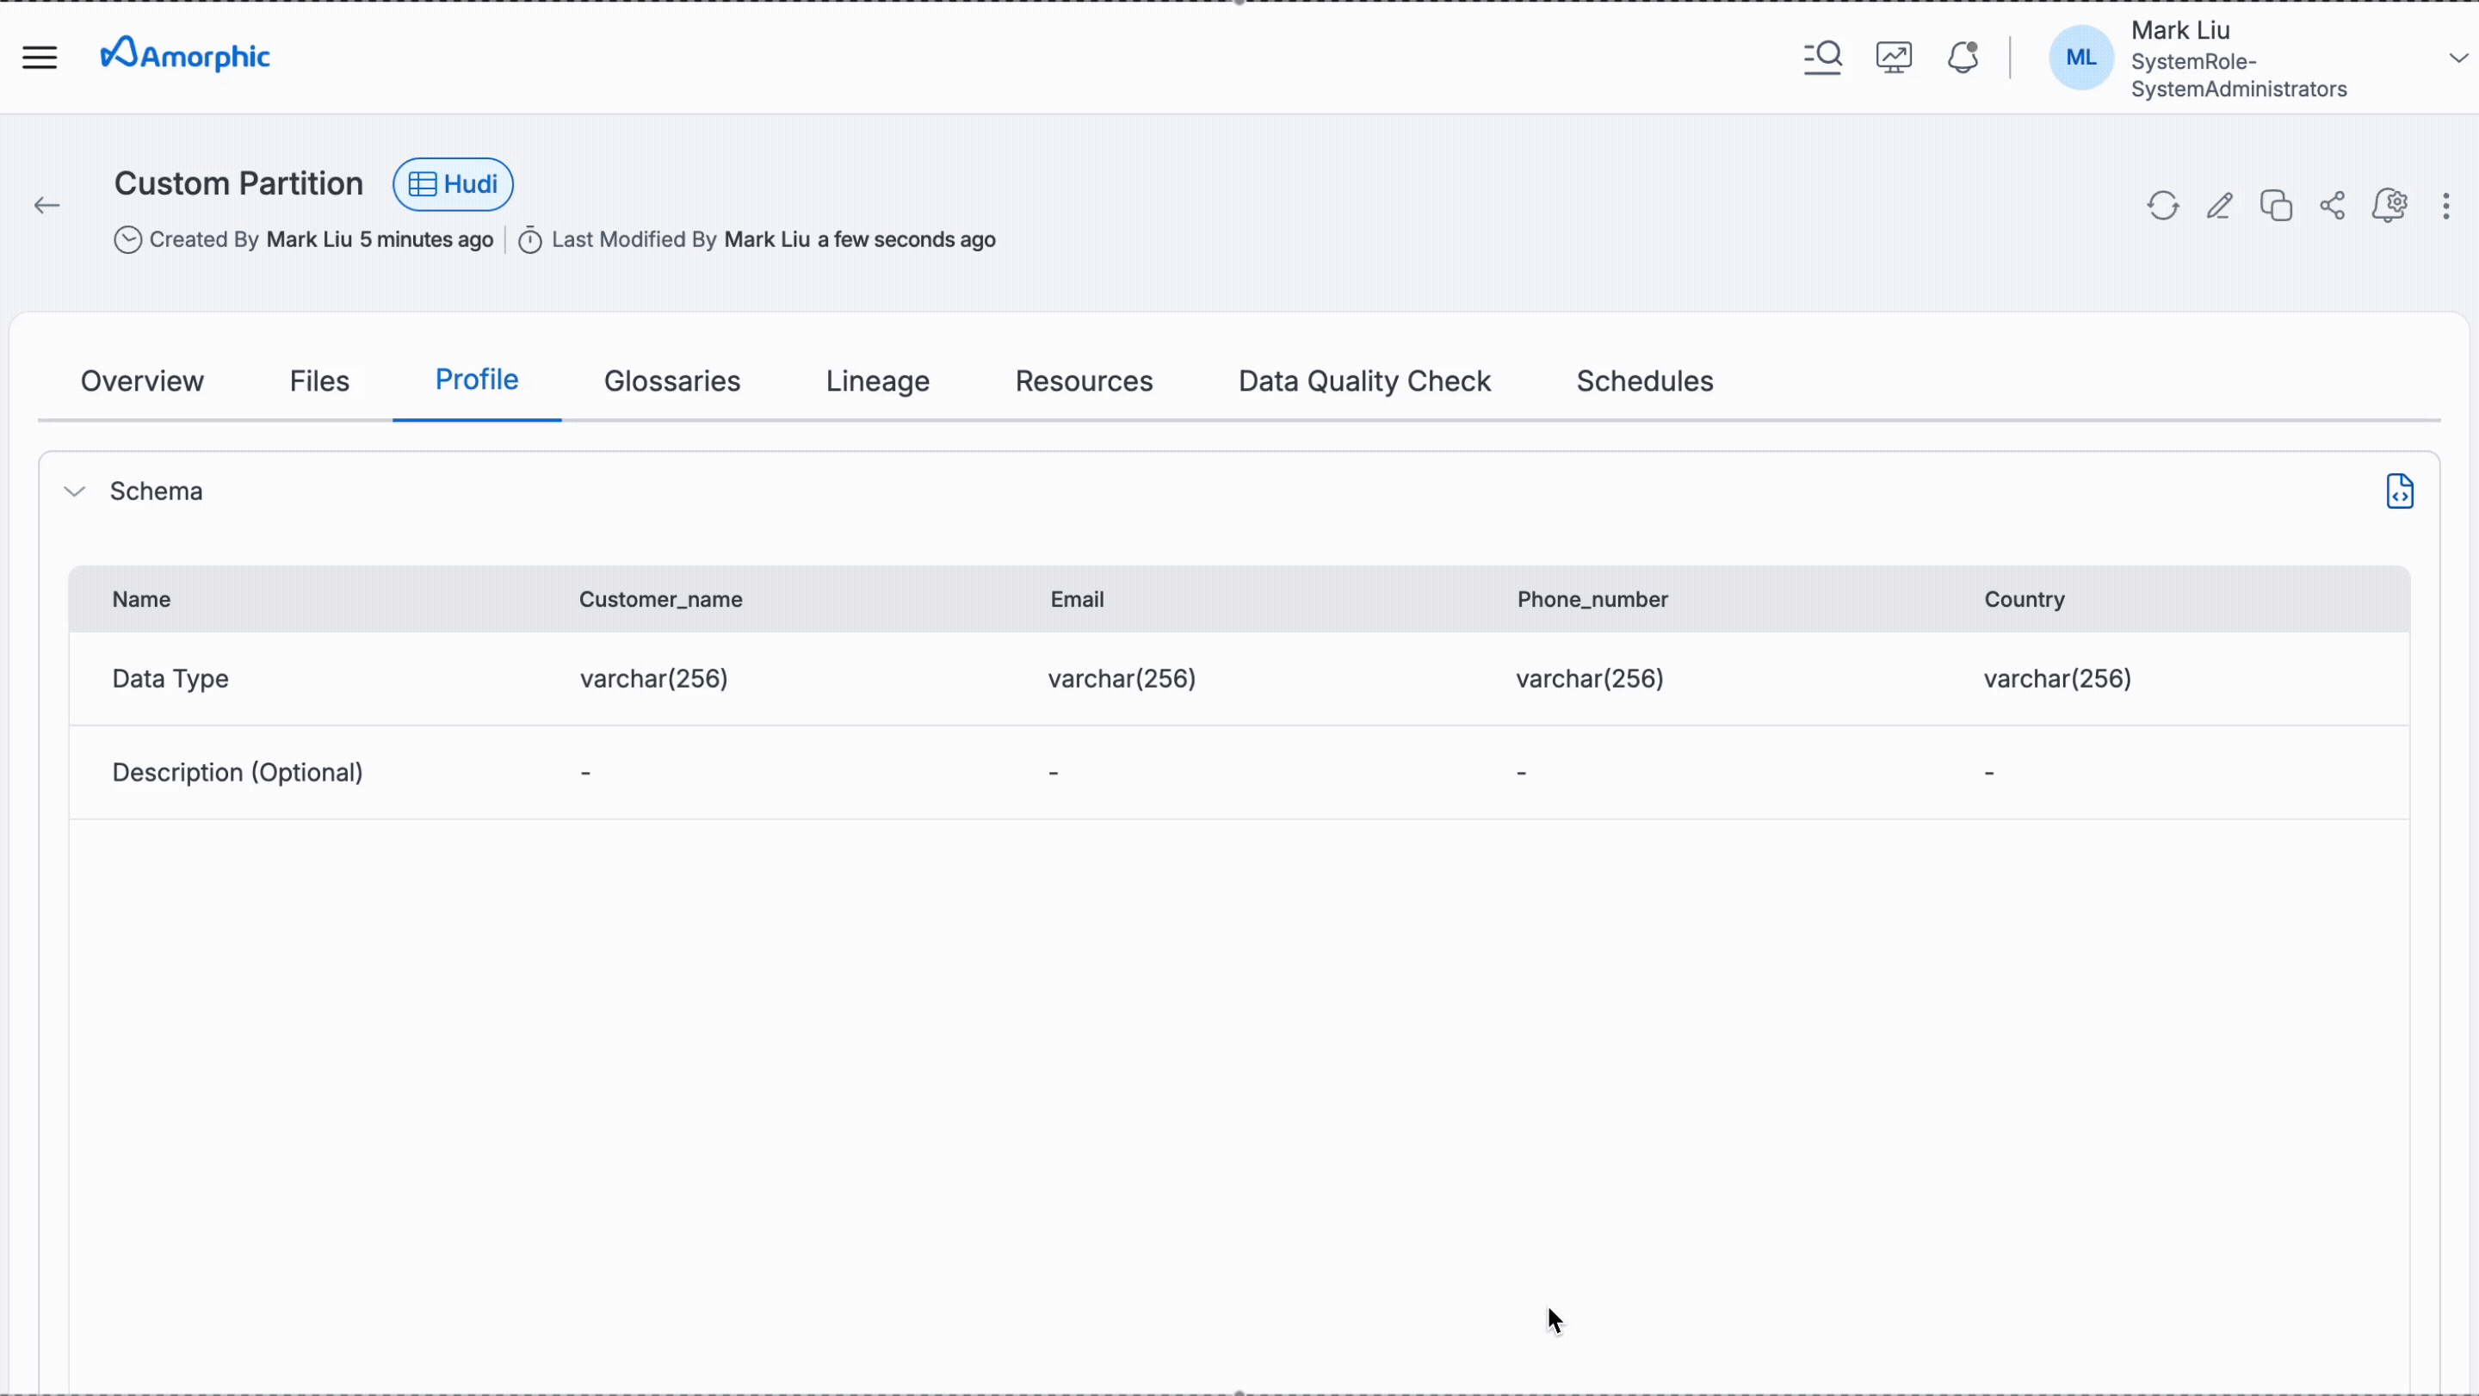Open the three-dot overflow menu
Viewport: 2479px width, 1396px height.
click(x=2447, y=205)
